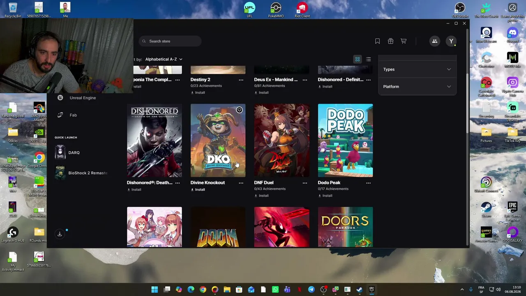Image resolution: width=526 pixels, height=296 pixels.
Task: Select the Ubisoft Connect desktop shortcut
Action: click(x=486, y=185)
